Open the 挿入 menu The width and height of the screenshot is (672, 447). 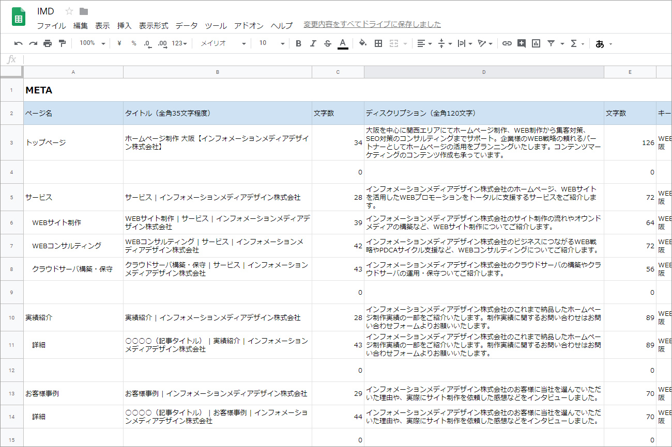[125, 25]
